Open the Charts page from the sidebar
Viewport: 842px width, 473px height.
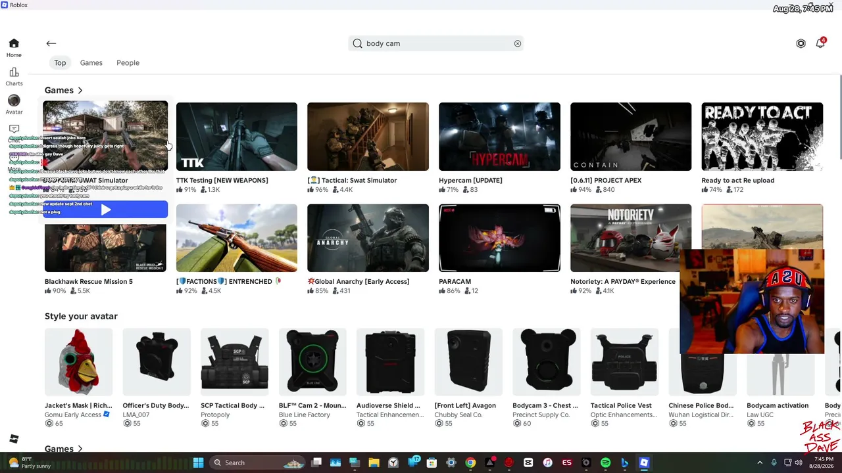point(14,76)
